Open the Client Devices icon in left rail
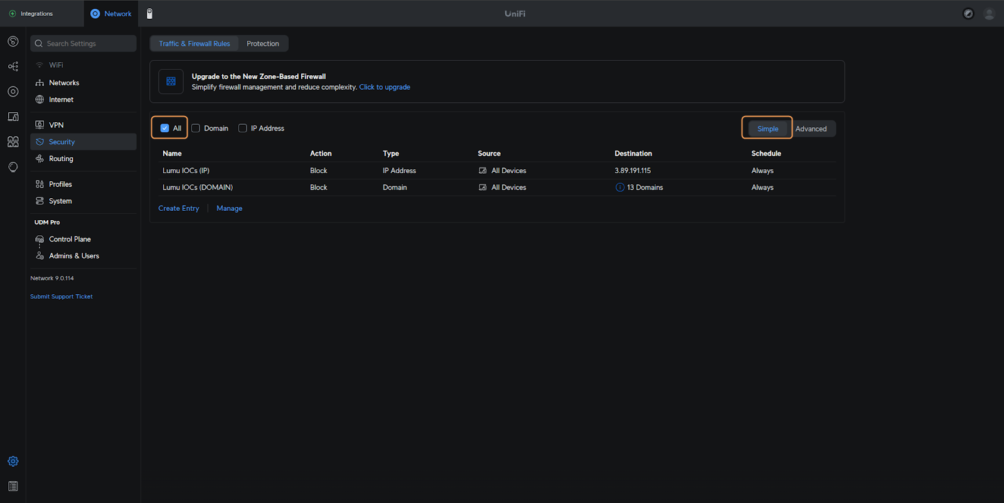 tap(13, 117)
